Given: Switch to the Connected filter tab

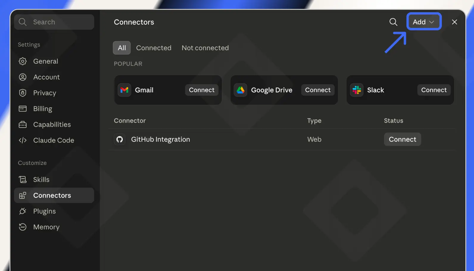Looking at the screenshot, I should [154, 48].
